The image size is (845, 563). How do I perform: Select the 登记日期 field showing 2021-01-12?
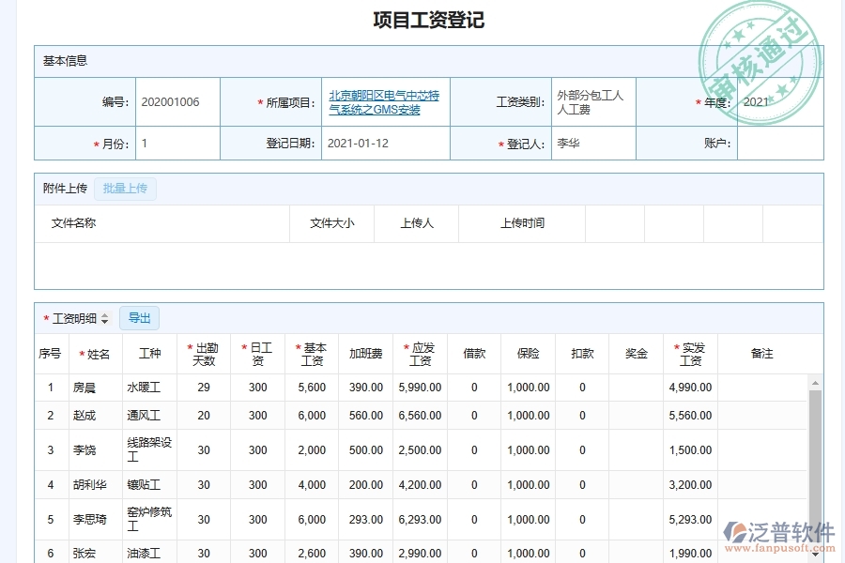(x=385, y=144)
